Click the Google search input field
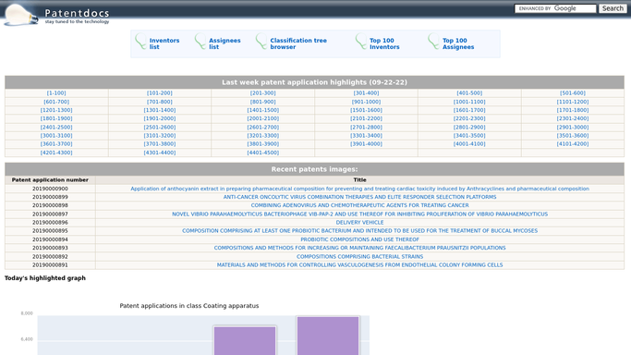631x355 pixels. [555, 8]
